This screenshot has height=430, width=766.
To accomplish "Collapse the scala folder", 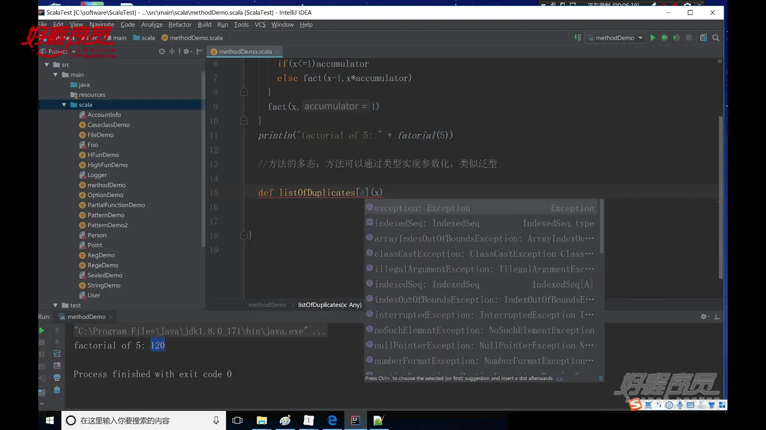I will coord(63,105).
